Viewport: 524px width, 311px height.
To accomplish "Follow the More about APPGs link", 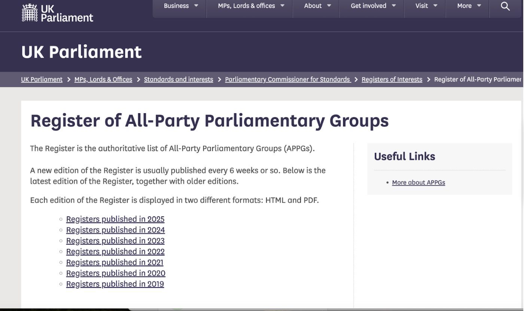I will click(x=418, y=182).
